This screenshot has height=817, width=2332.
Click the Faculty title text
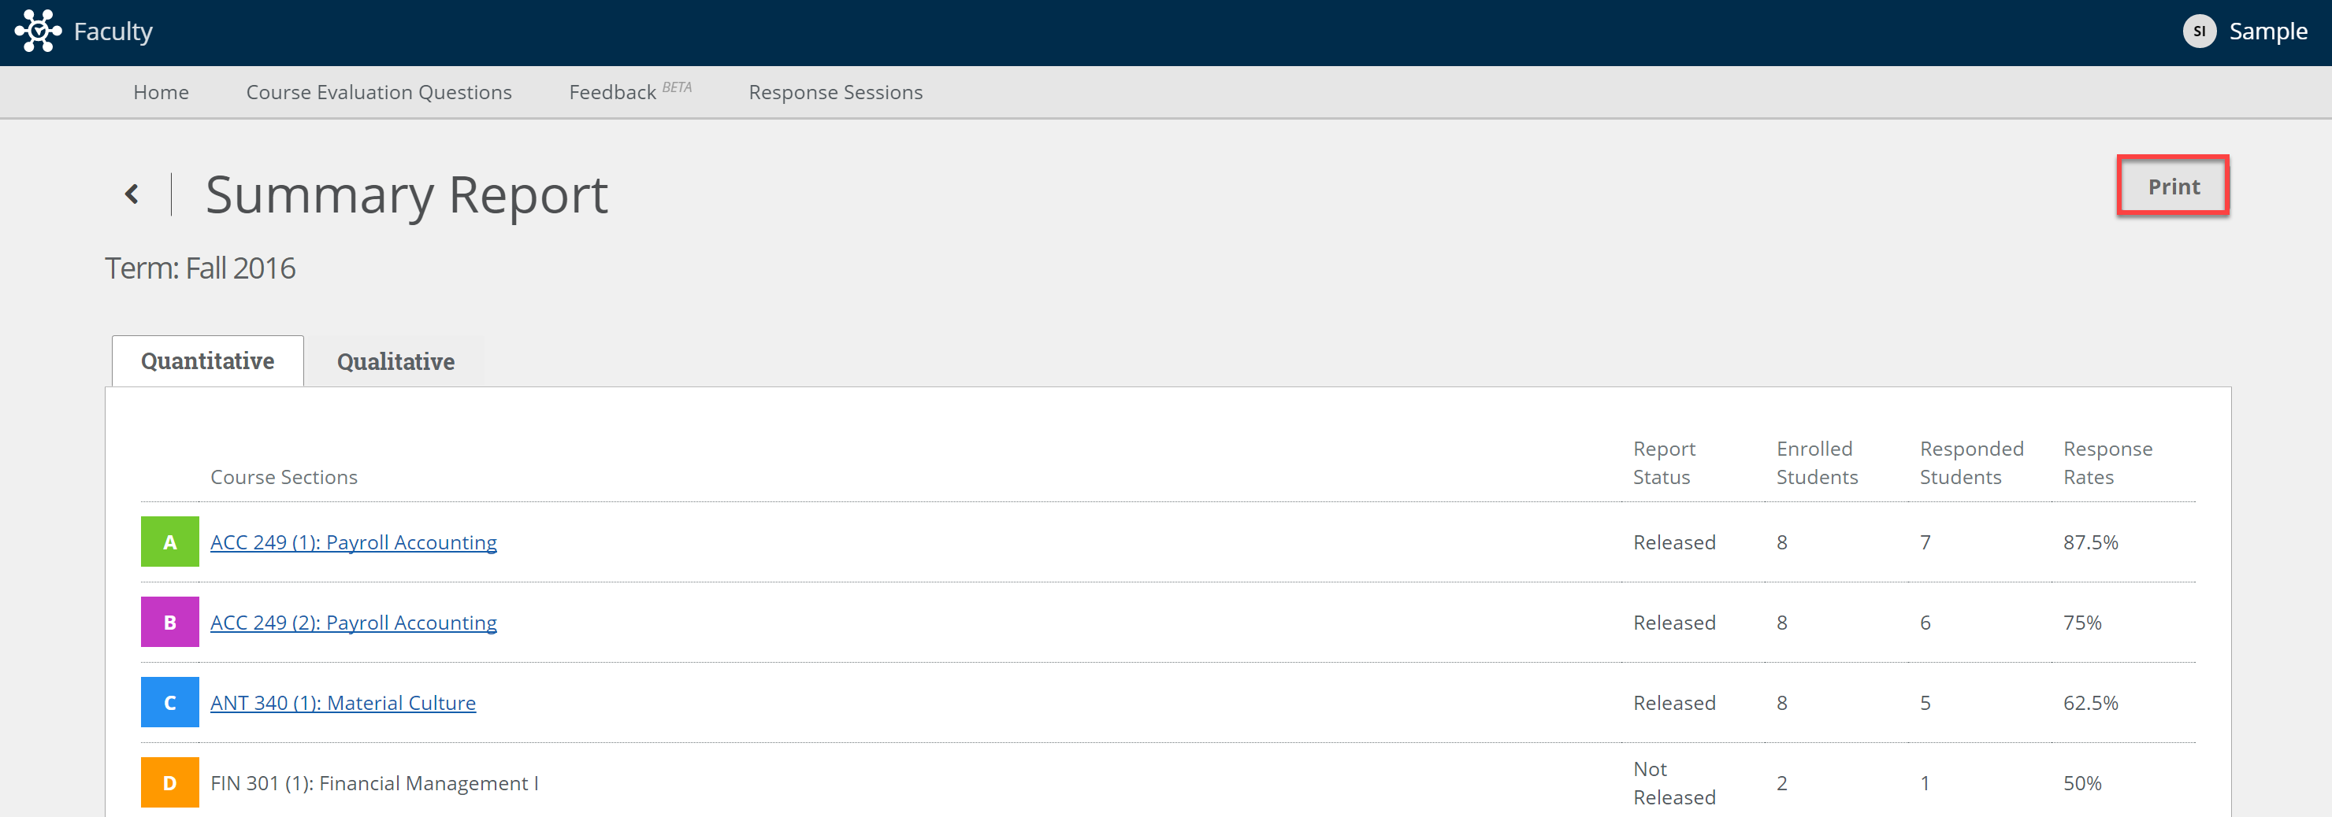(113, 31)
